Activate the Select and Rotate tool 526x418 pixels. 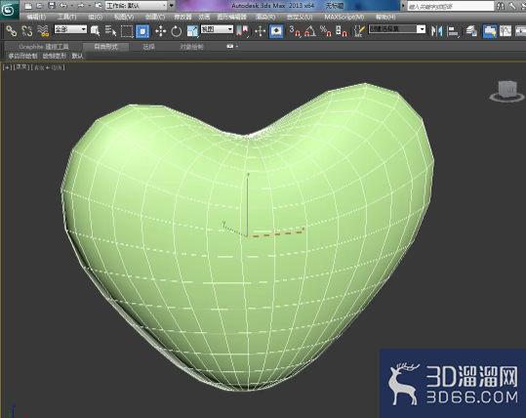pyautogui.click(x=176, y=31)
